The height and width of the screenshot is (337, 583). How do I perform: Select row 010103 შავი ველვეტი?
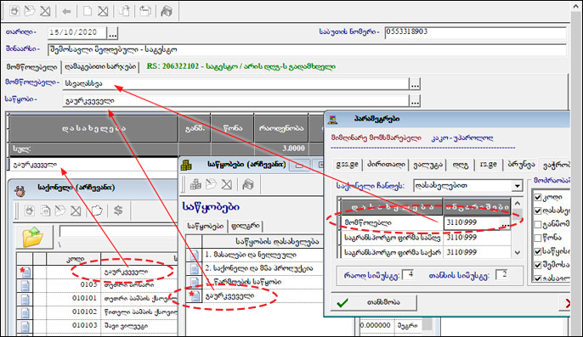97,326
